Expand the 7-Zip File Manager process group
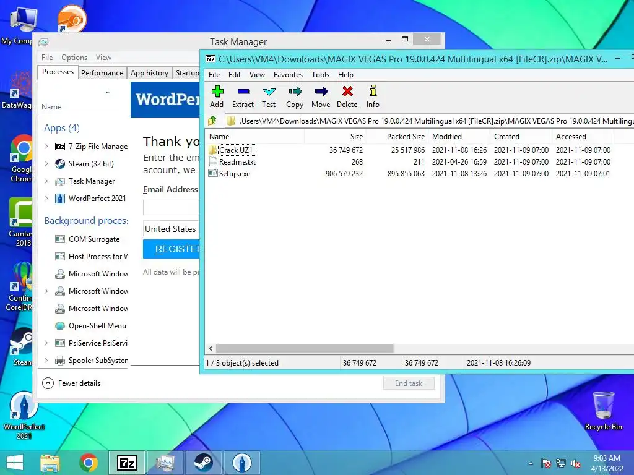 click(x=46, y=146)
